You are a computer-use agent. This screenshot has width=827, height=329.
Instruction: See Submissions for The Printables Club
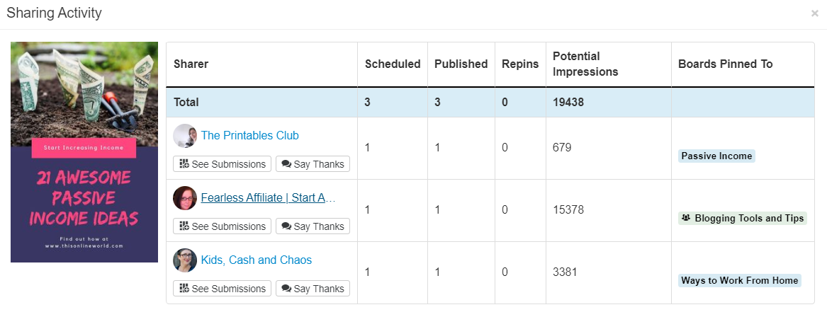tap(222, 164)
